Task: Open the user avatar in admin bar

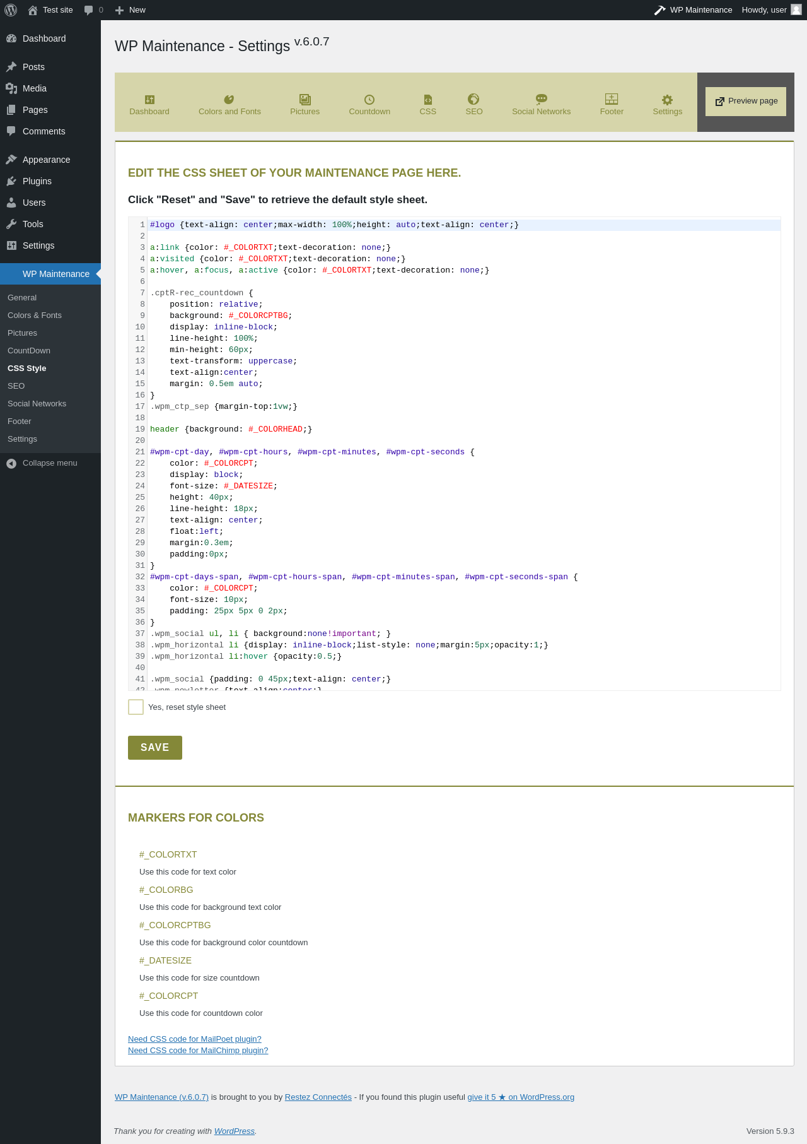Action: coord(796,9)
